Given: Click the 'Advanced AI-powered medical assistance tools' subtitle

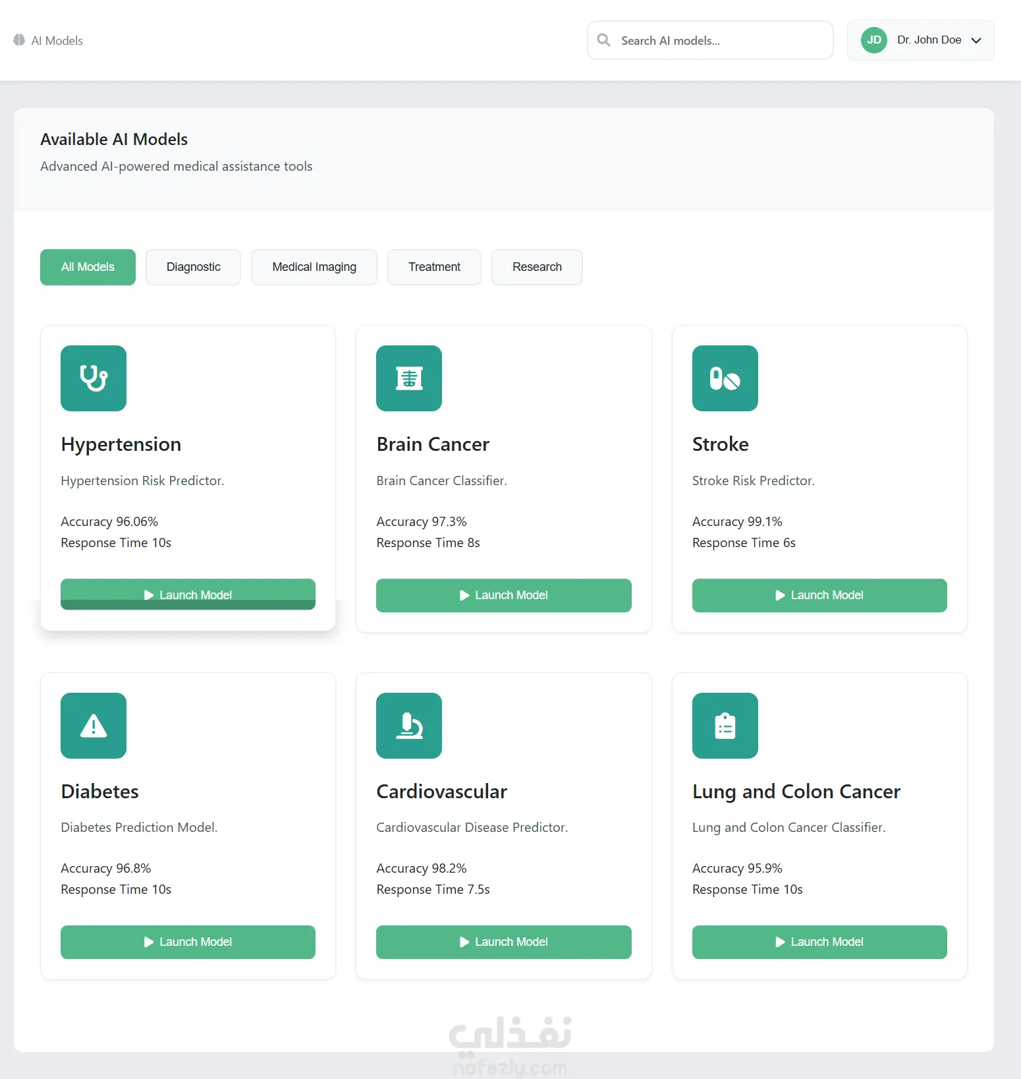Looking at the screenshot, I should click(177, 166).
